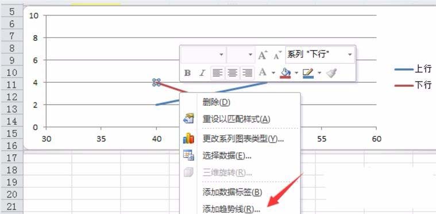Center text in mini toolbar
This screenshot has height=214, width=436.
tap(233, 73)
